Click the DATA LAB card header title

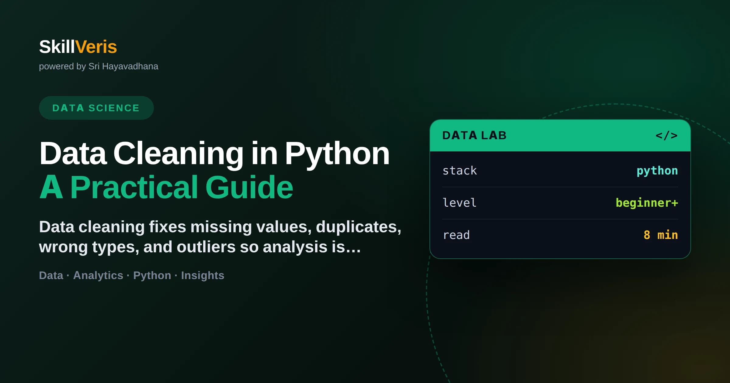pos(474,135)
